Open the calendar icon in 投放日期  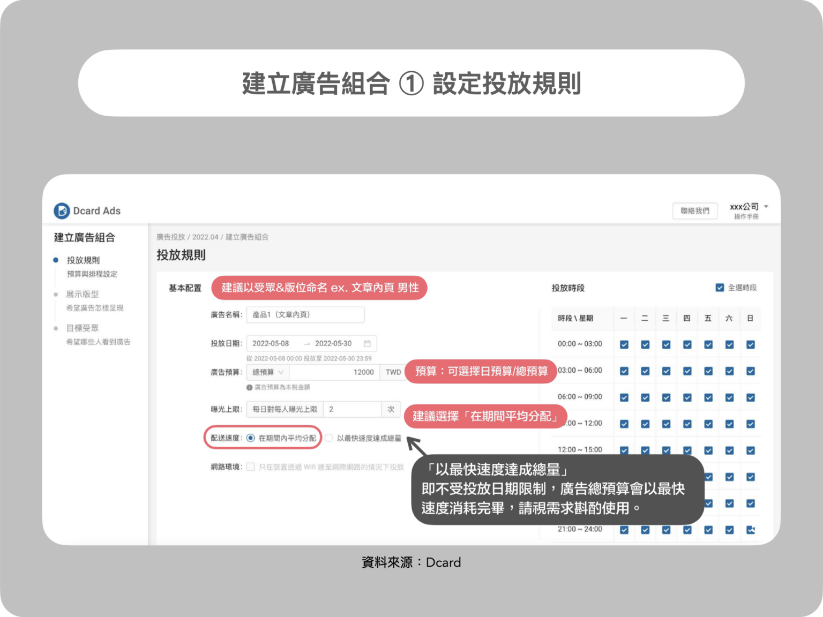[368, 343]
